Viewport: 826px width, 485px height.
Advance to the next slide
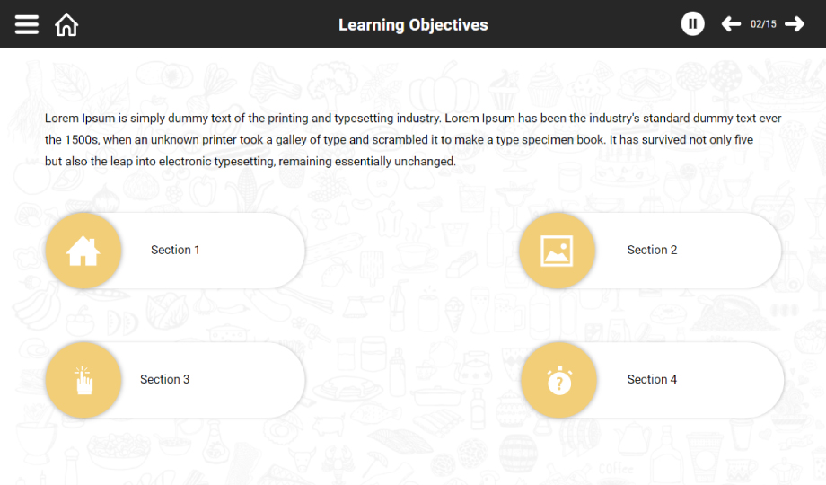click(795, 24)
